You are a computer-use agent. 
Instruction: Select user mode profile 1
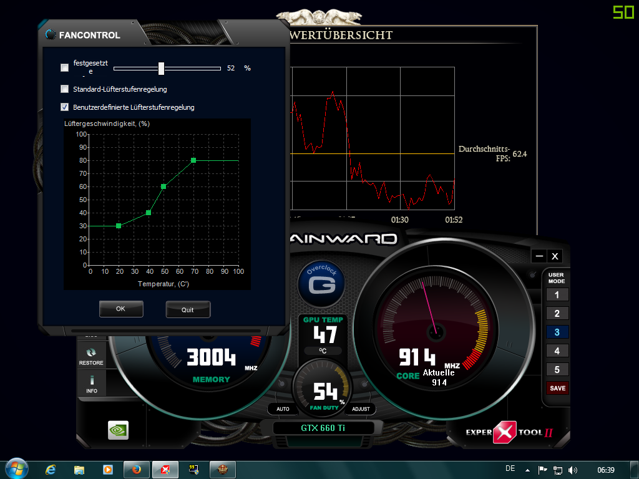[557, 294]
